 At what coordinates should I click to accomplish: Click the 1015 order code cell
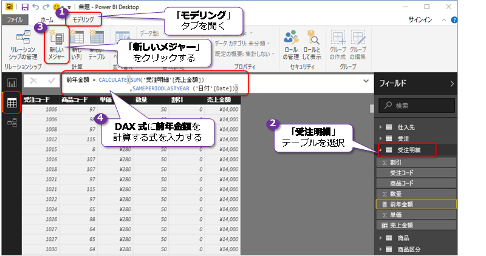click(40, 149)
